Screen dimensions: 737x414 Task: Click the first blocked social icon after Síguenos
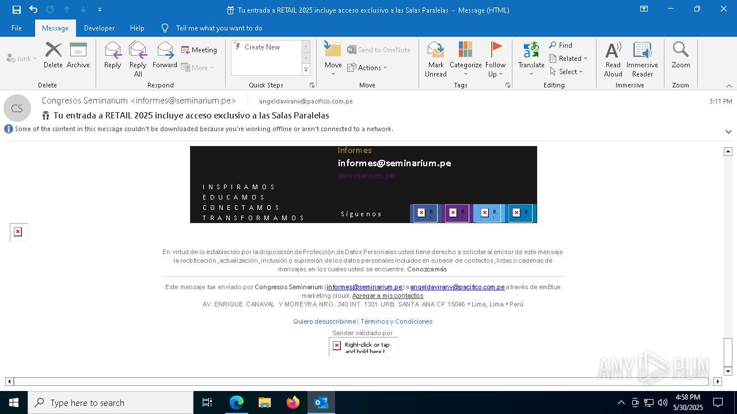(426, 213)
